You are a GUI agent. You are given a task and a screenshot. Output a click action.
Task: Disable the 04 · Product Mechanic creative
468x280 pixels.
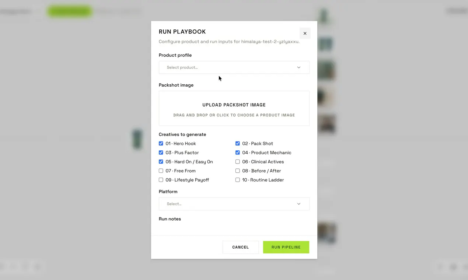tap(238, 153)
